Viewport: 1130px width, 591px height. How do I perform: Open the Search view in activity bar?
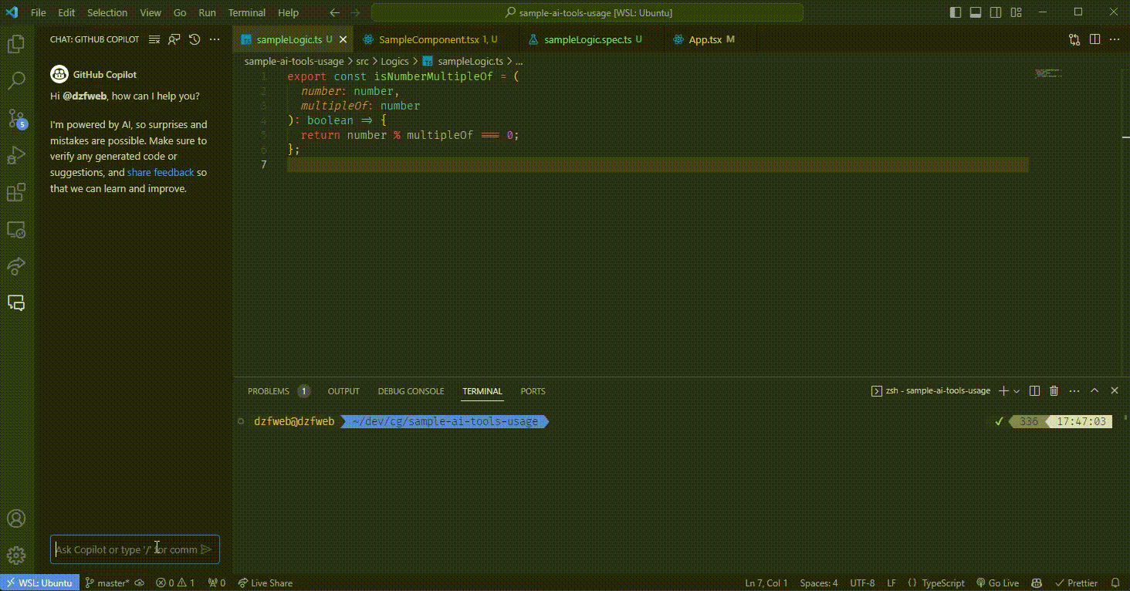click(x=16, y=80)
